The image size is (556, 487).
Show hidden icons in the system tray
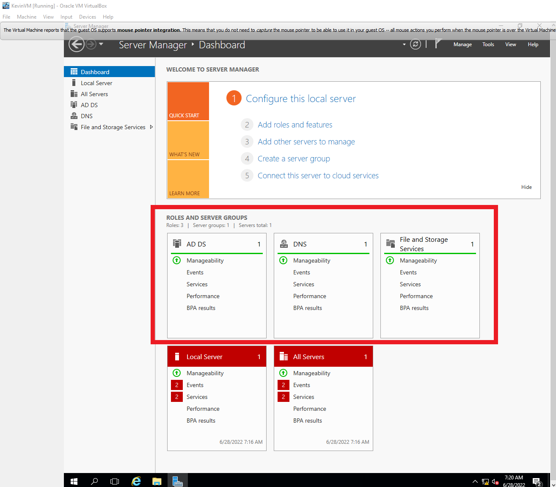(475, 481)
